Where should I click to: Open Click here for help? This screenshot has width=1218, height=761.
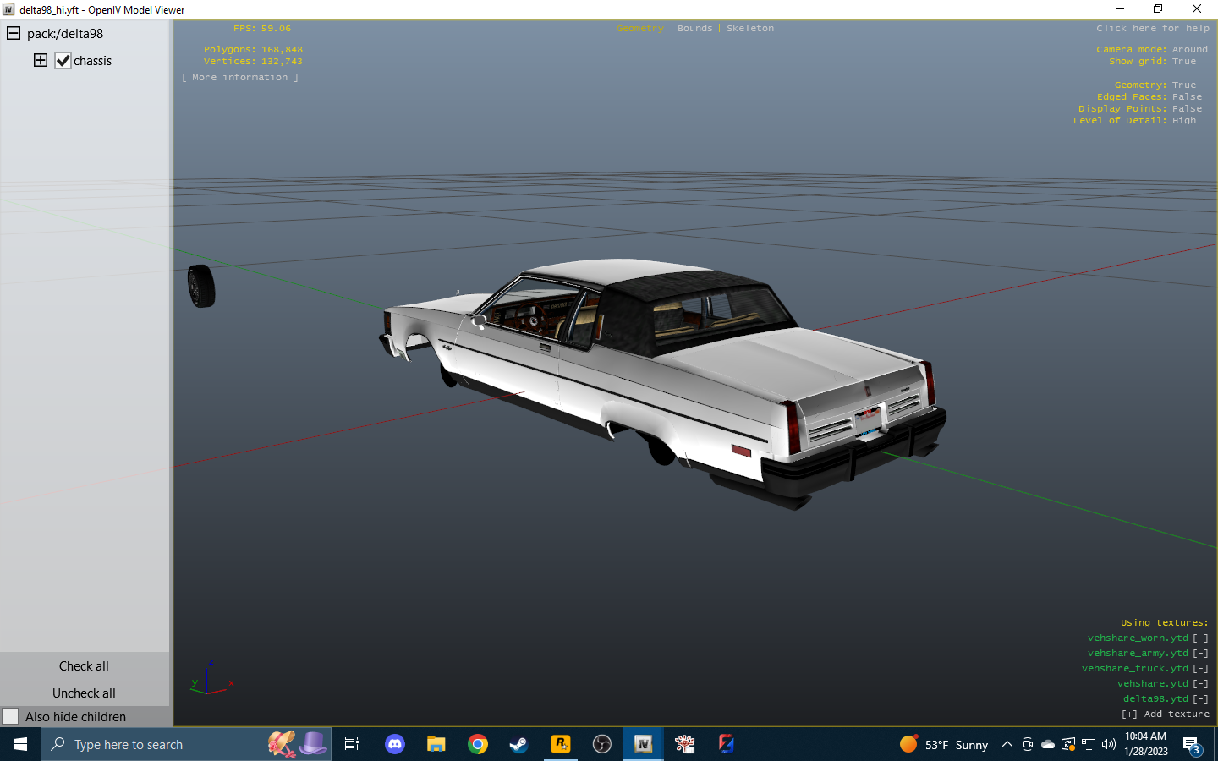click(x=1152, y=29)
